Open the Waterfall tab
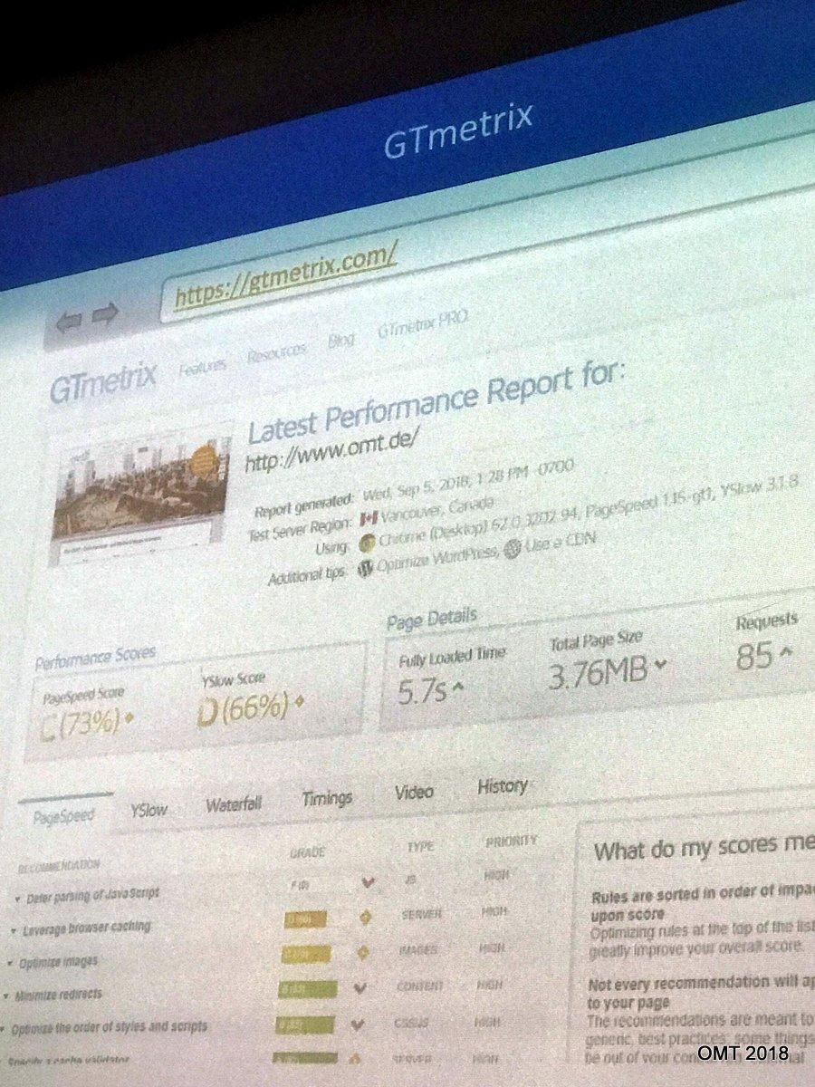Viewport: 815px width, 1087px height. click(x=234, y=804)
